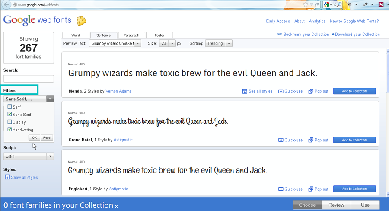Check the Serif filter checkbox
Screen dimensions: 389x211
click(10, 106)
